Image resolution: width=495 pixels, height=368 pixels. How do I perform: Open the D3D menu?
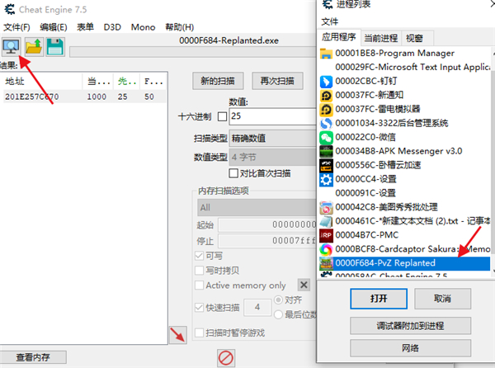pos(112,27)
